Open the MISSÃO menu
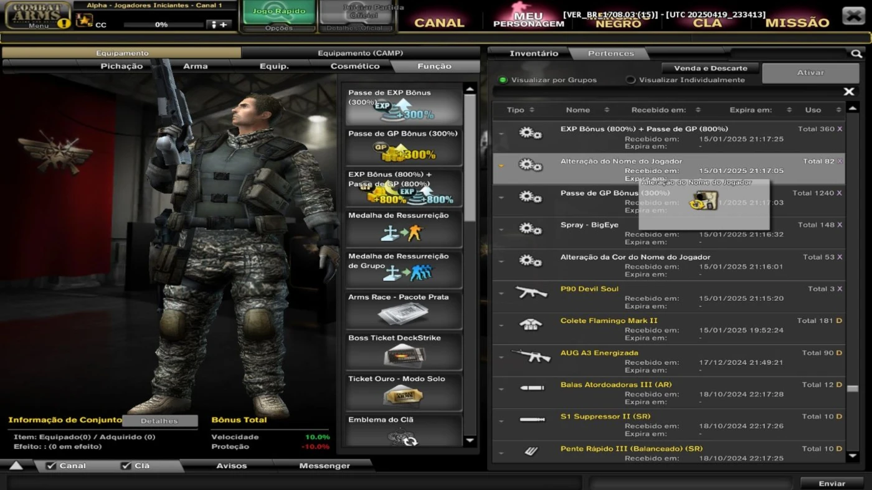The height and width of the screenshot is (490, 872). [x=797, y=22]
